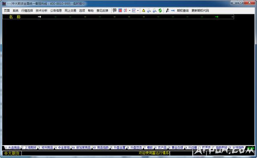Open the 行情选择 menu
The height and width of the screenshot is (158, 257).
point(27,10)
